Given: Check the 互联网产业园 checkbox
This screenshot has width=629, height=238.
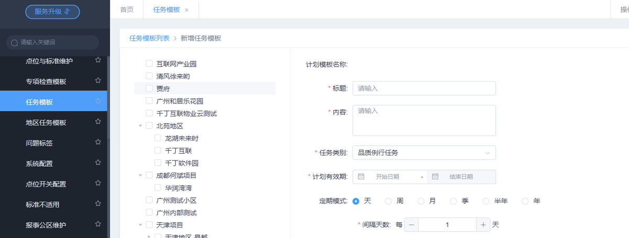Looking at the screenshot, I should click(149, 64).
